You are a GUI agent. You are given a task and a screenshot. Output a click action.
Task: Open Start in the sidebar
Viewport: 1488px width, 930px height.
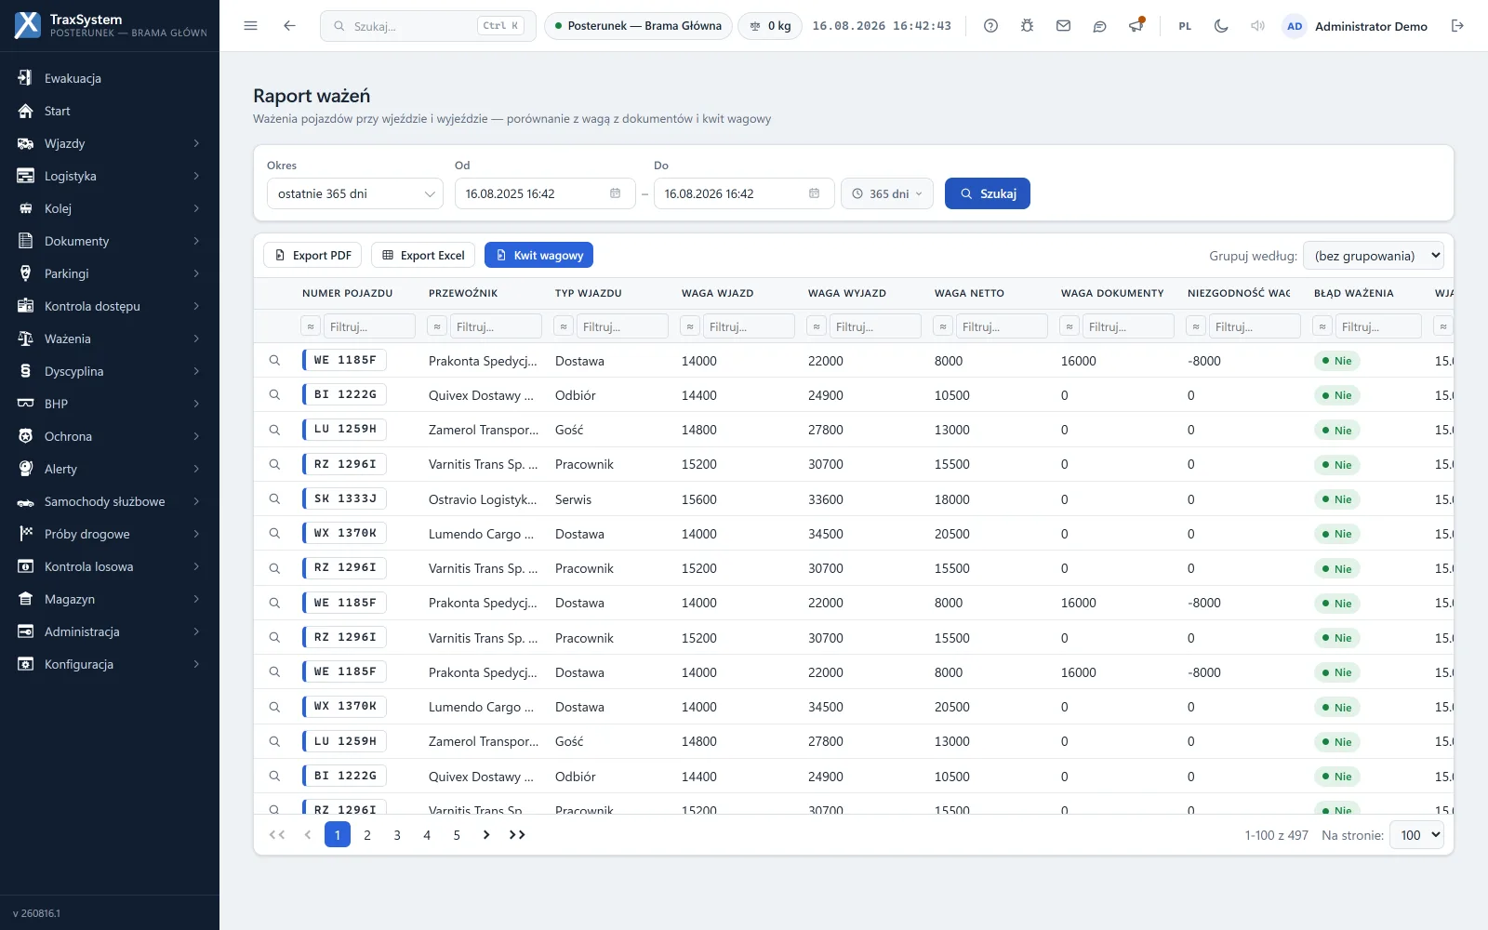pyautogui.click(x=110, y=111)
